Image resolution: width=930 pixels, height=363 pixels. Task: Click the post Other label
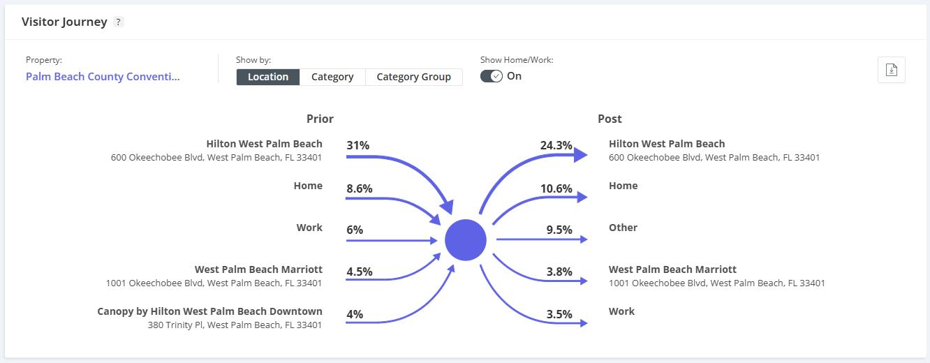623,228
